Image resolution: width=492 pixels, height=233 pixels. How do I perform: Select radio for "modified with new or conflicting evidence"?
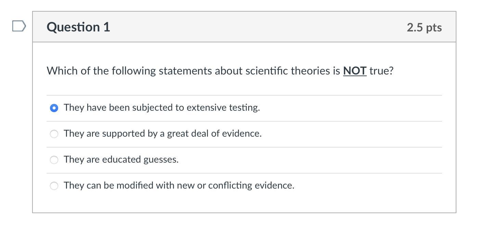(54, 186)
